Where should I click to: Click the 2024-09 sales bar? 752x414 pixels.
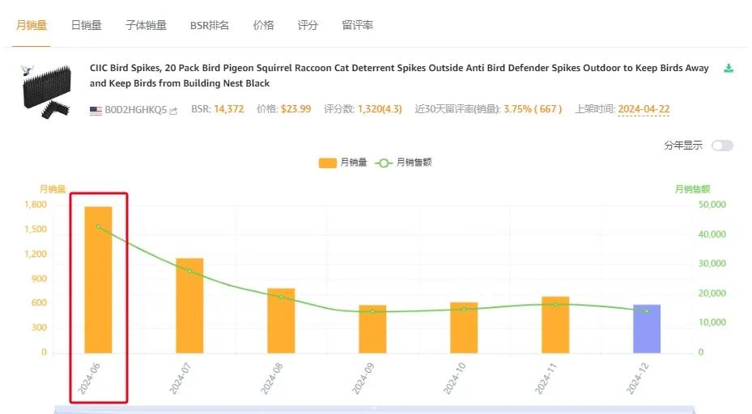pos(372,329)
